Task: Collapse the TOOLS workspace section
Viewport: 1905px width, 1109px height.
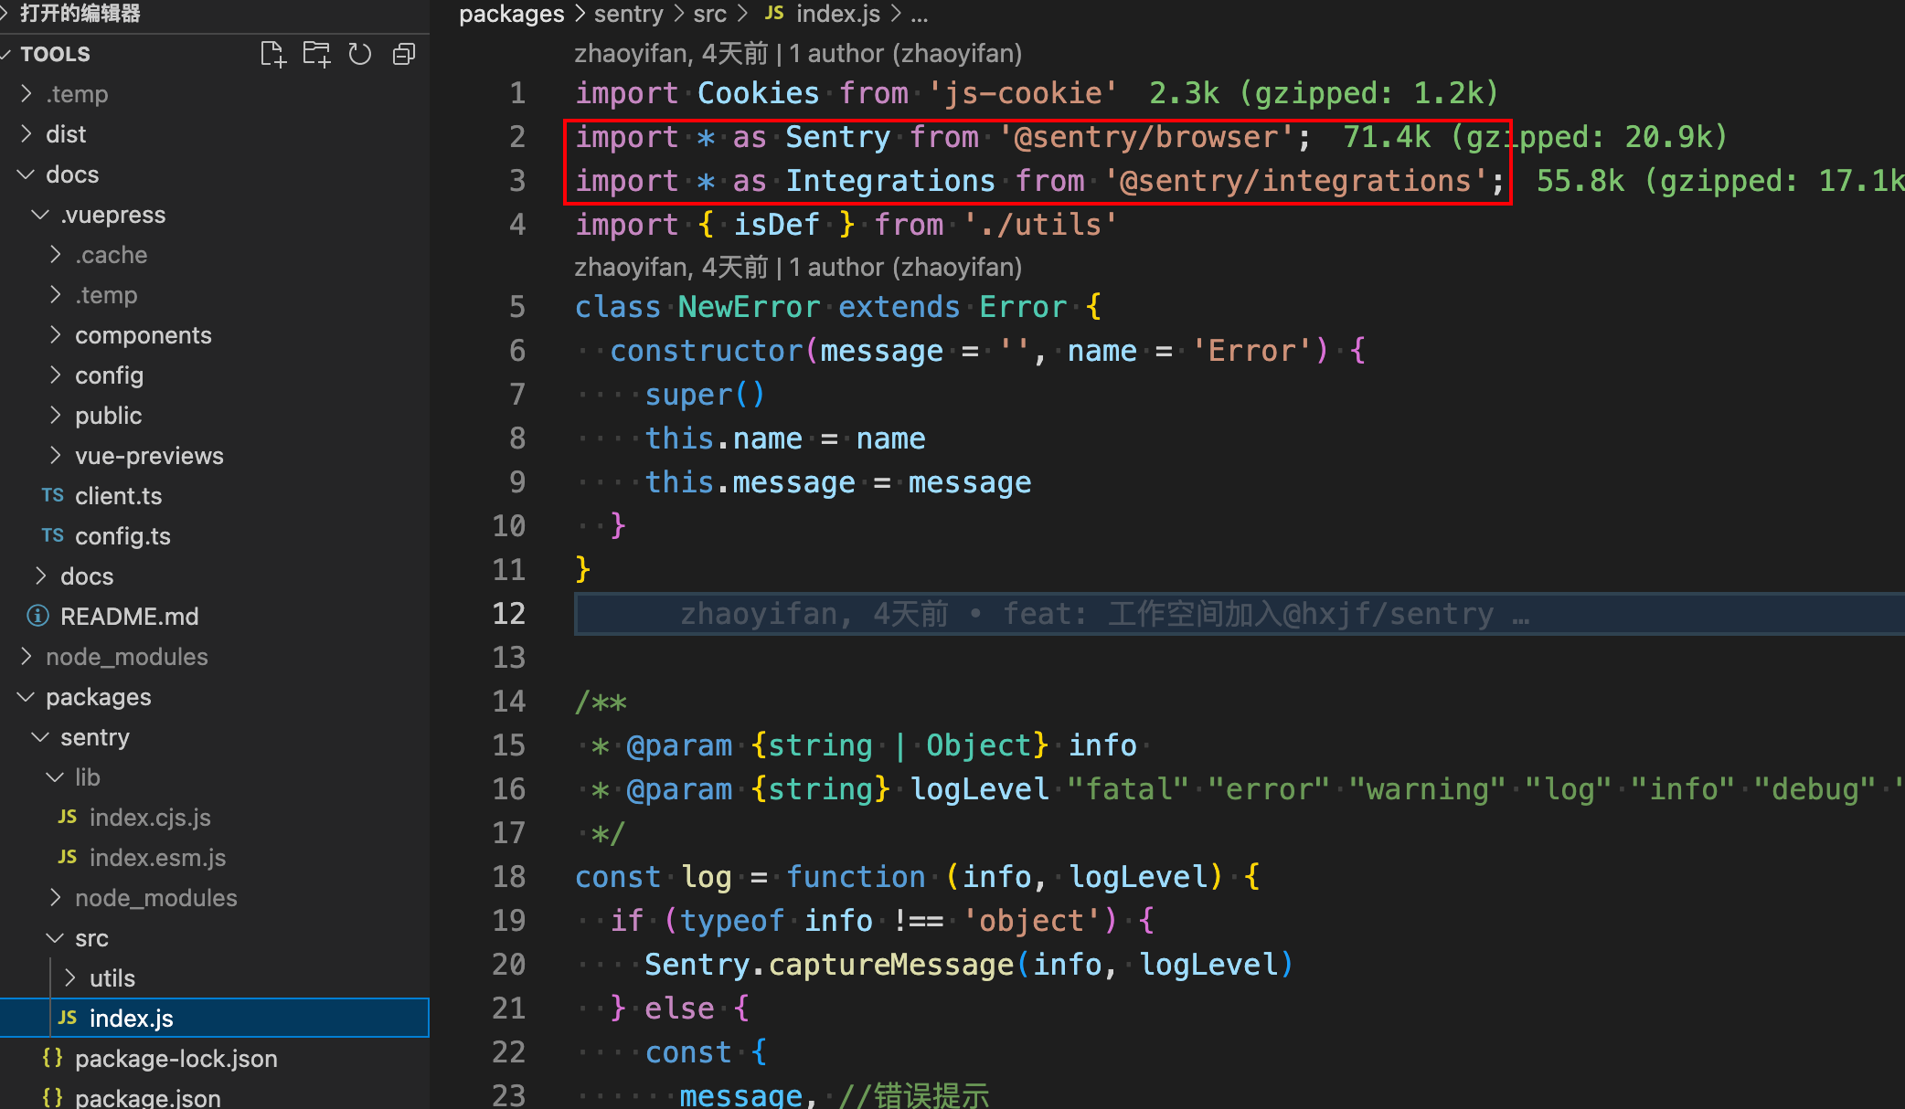Action: click(55, 54)
